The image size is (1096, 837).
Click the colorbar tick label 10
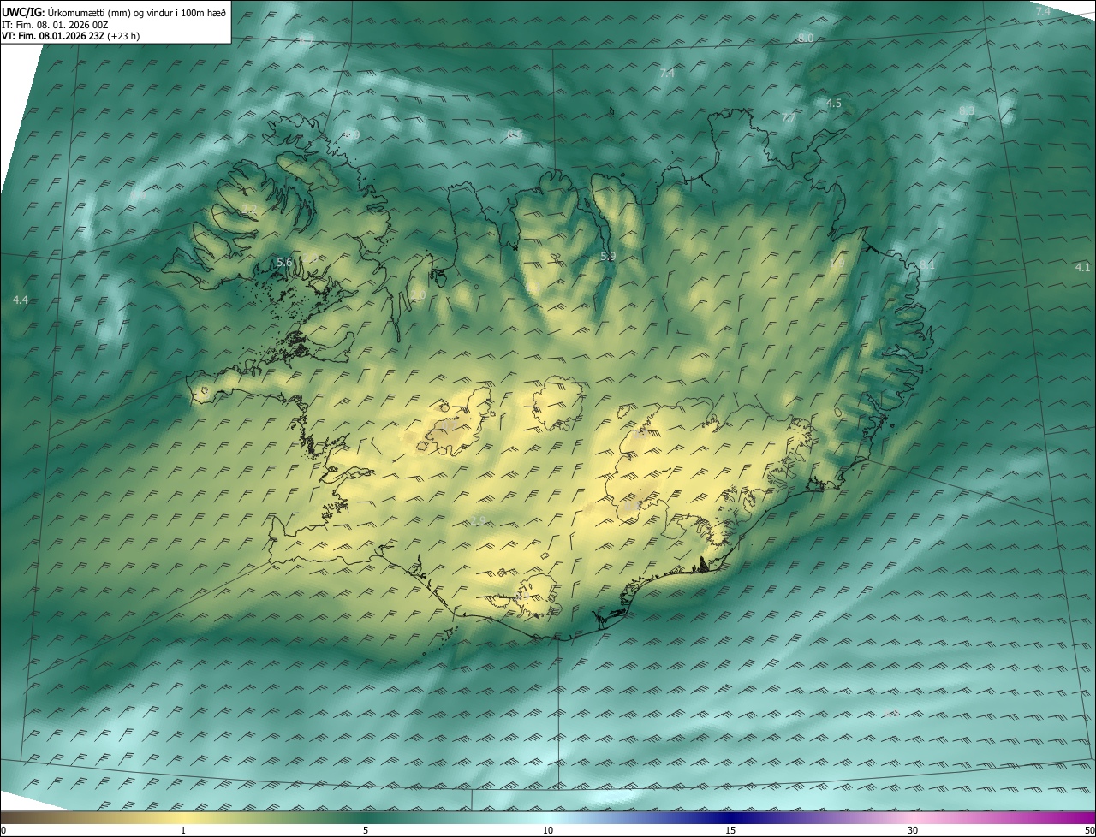(548, 831)
